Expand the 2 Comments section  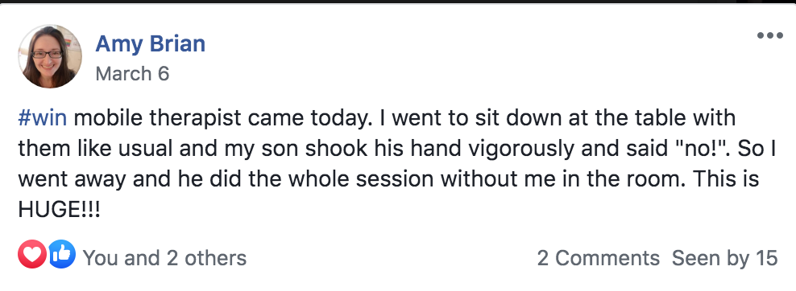tap(599, 258)
